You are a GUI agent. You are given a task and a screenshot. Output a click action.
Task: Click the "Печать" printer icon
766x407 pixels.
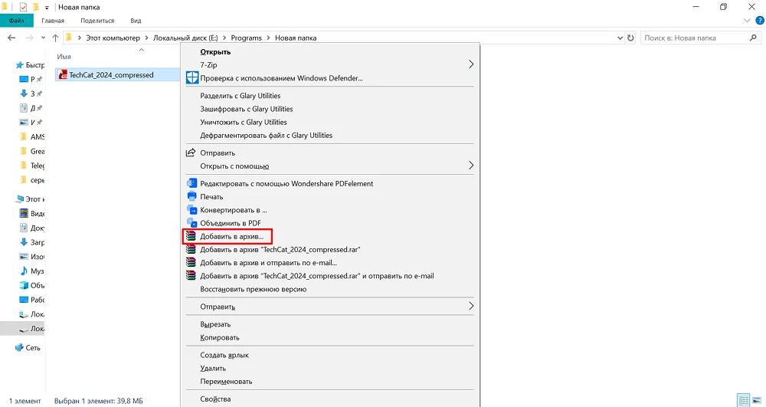[191, 196]
